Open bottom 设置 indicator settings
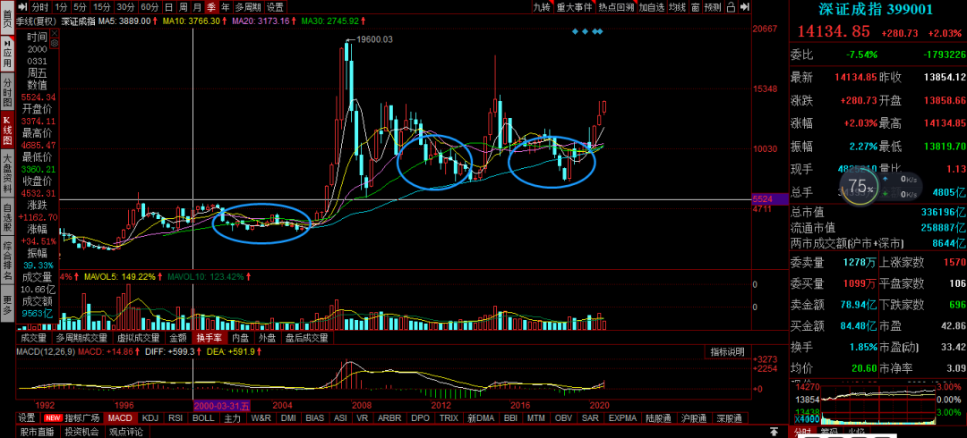Screen dimensions: 967x438 pos(27,417)
